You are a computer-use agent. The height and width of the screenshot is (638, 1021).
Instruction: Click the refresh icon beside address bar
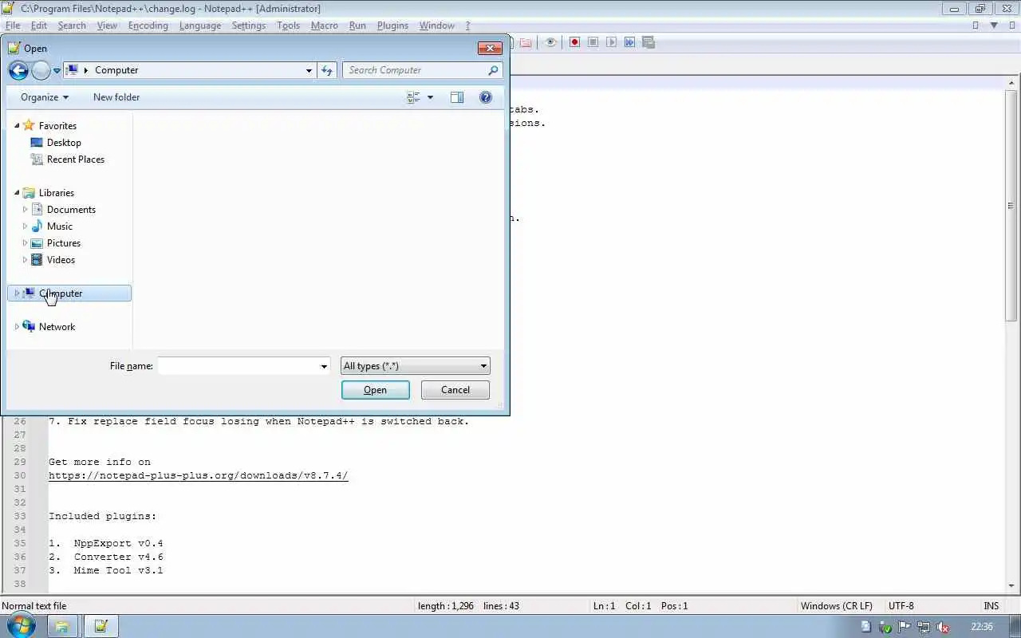point(327,70)
